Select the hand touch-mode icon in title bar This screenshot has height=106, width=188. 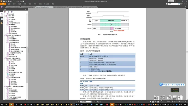tap(21, 1)
